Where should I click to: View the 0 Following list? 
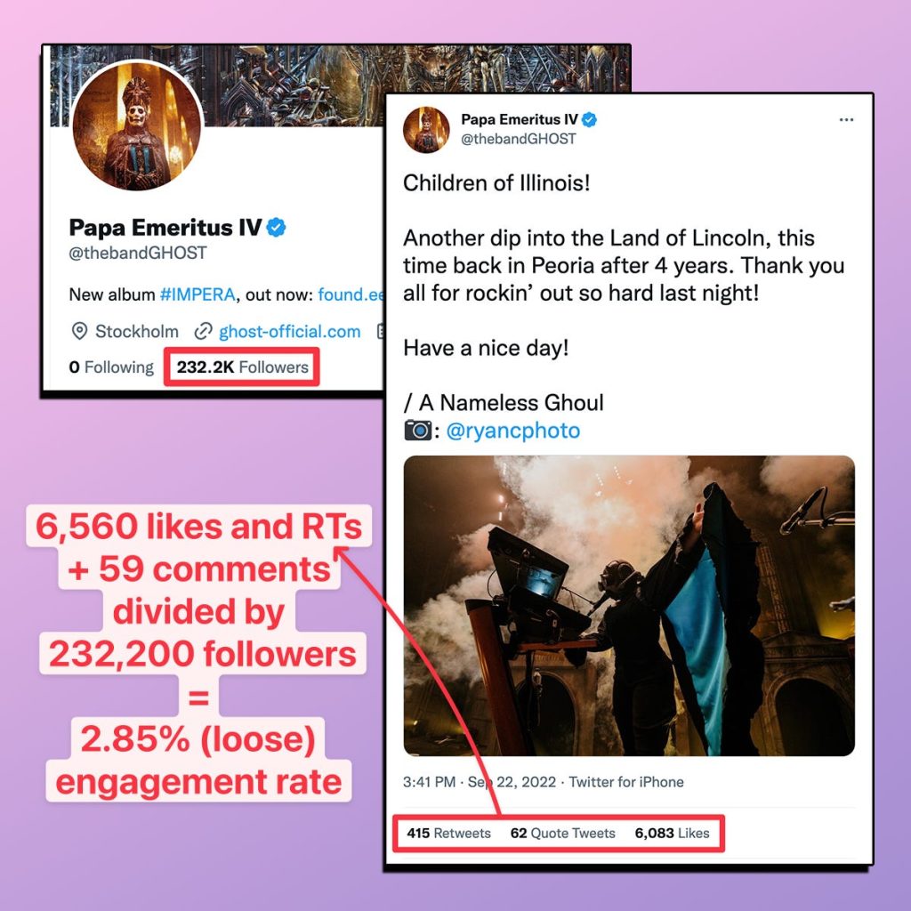pyautogui.click(x=111, y=367)
